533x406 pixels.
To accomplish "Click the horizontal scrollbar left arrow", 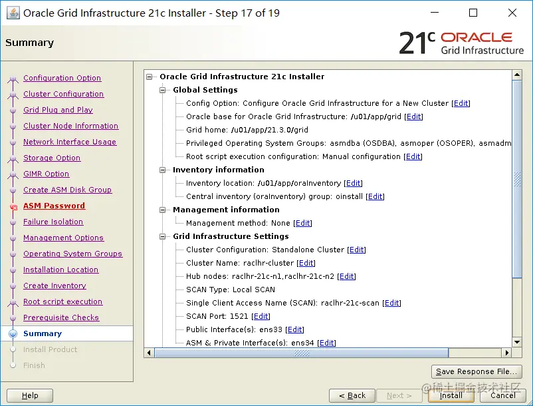I will click(x=149, y=353).
